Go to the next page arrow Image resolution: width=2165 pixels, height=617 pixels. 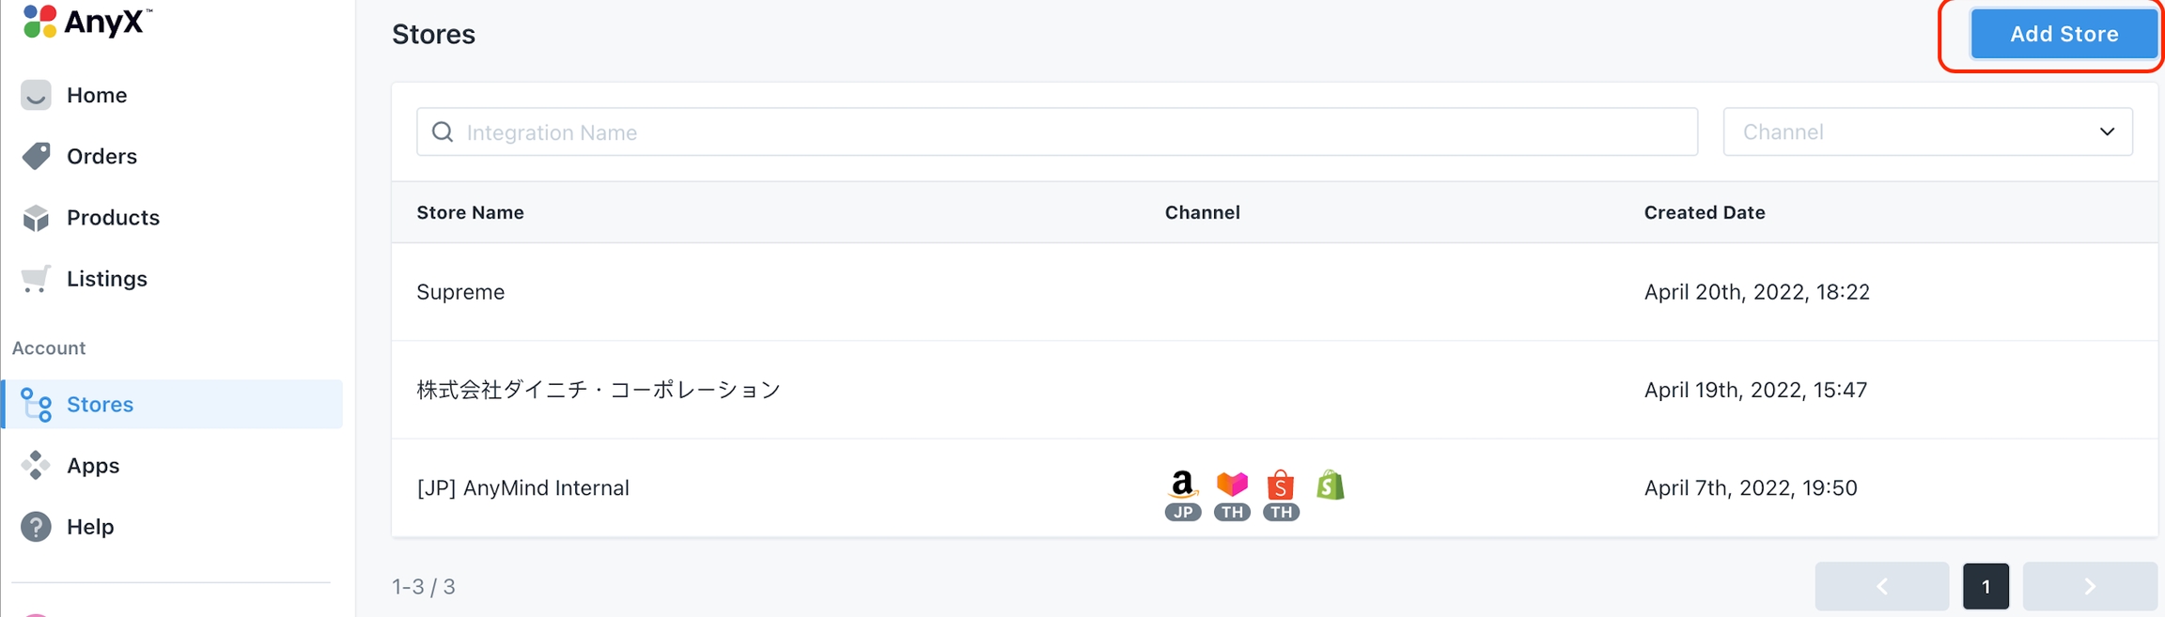point(2089,587)
